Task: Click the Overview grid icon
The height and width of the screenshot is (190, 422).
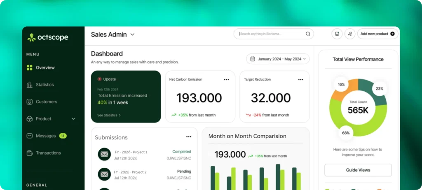Action: [x=30, y=67]
